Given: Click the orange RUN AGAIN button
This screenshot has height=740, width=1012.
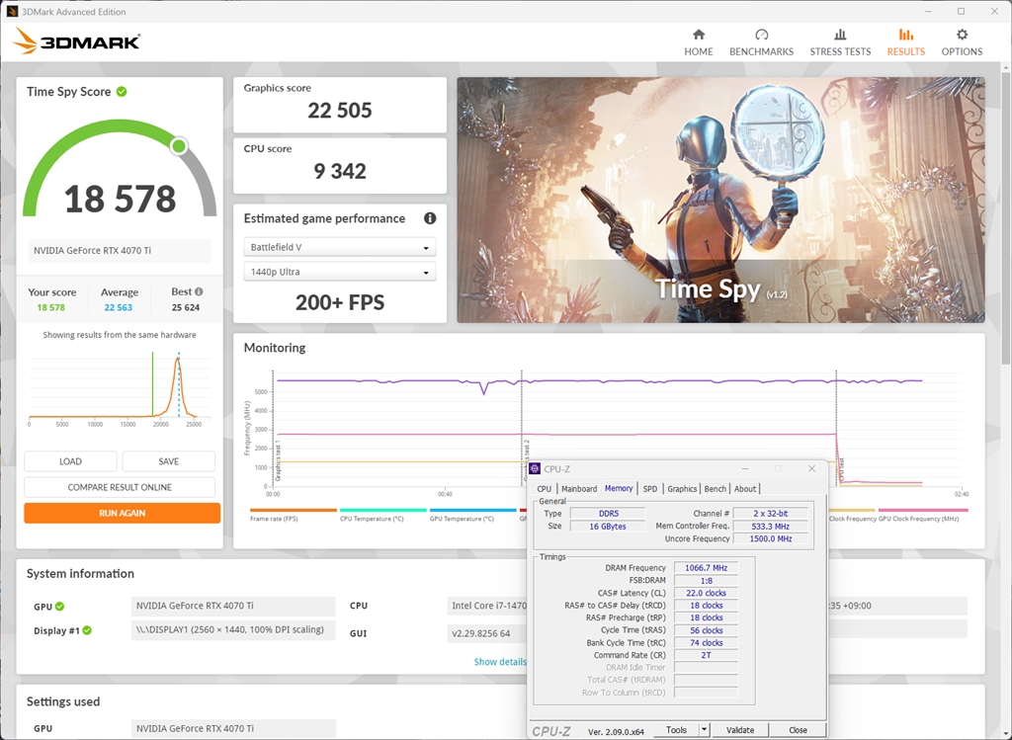Looking at the screenshot, I should coord(122,513).
